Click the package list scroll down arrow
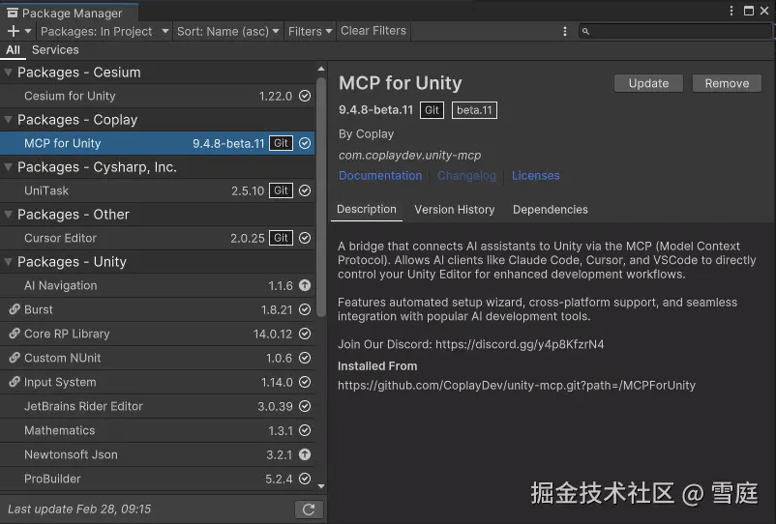776x524 pixels. pos(321,486)
